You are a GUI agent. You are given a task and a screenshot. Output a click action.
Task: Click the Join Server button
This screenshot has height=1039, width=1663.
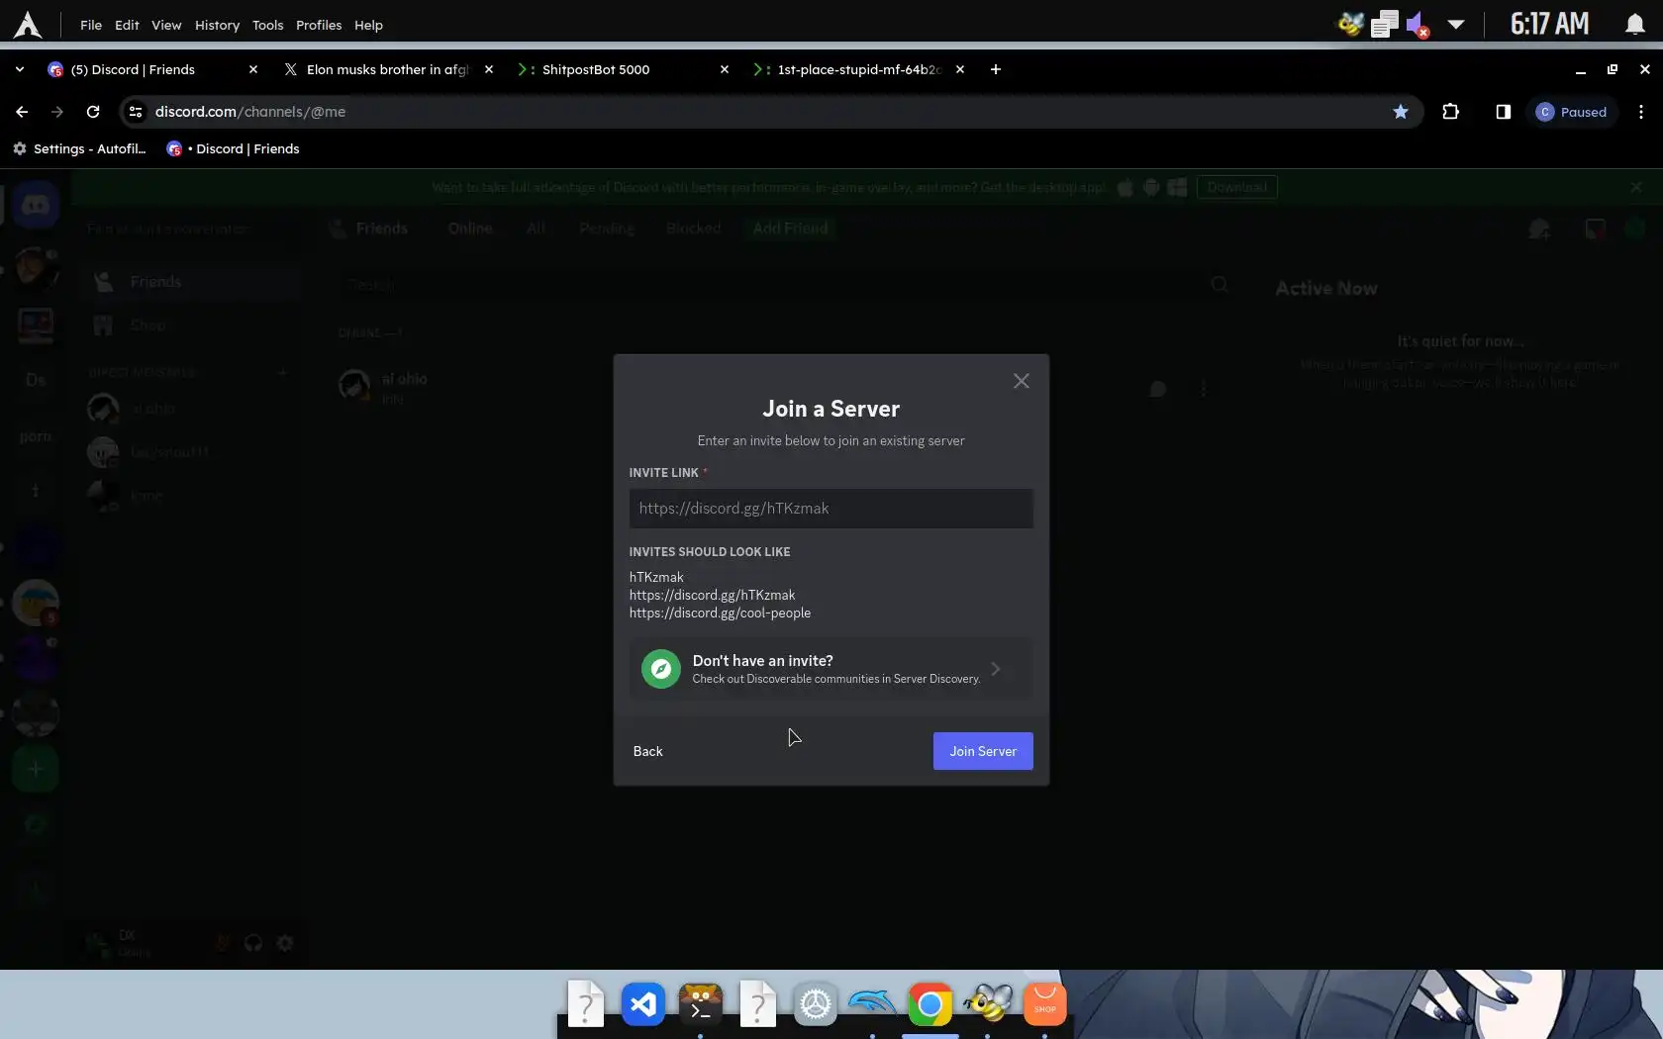tap(983, 751)
